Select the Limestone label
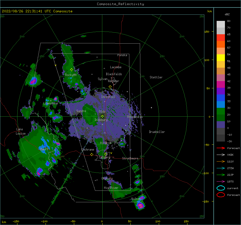The image size is (241, 225). point(51,103)
